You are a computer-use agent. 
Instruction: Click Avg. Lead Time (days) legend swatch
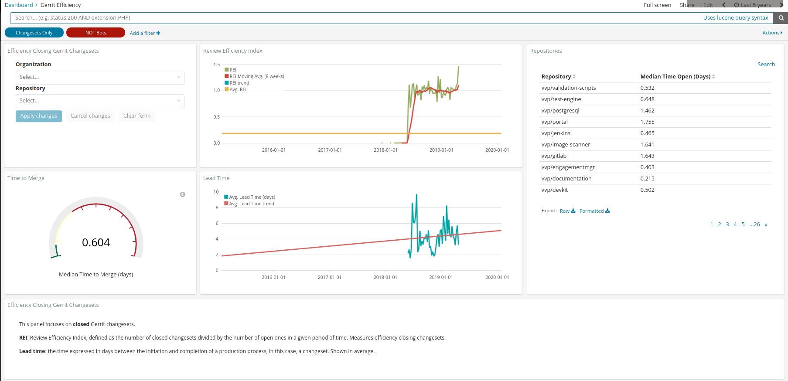pos(226,197)
